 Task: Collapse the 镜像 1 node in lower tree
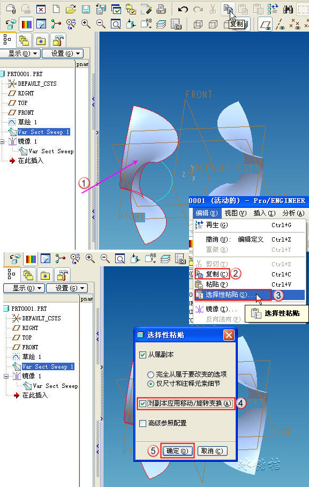pos(6,376)
